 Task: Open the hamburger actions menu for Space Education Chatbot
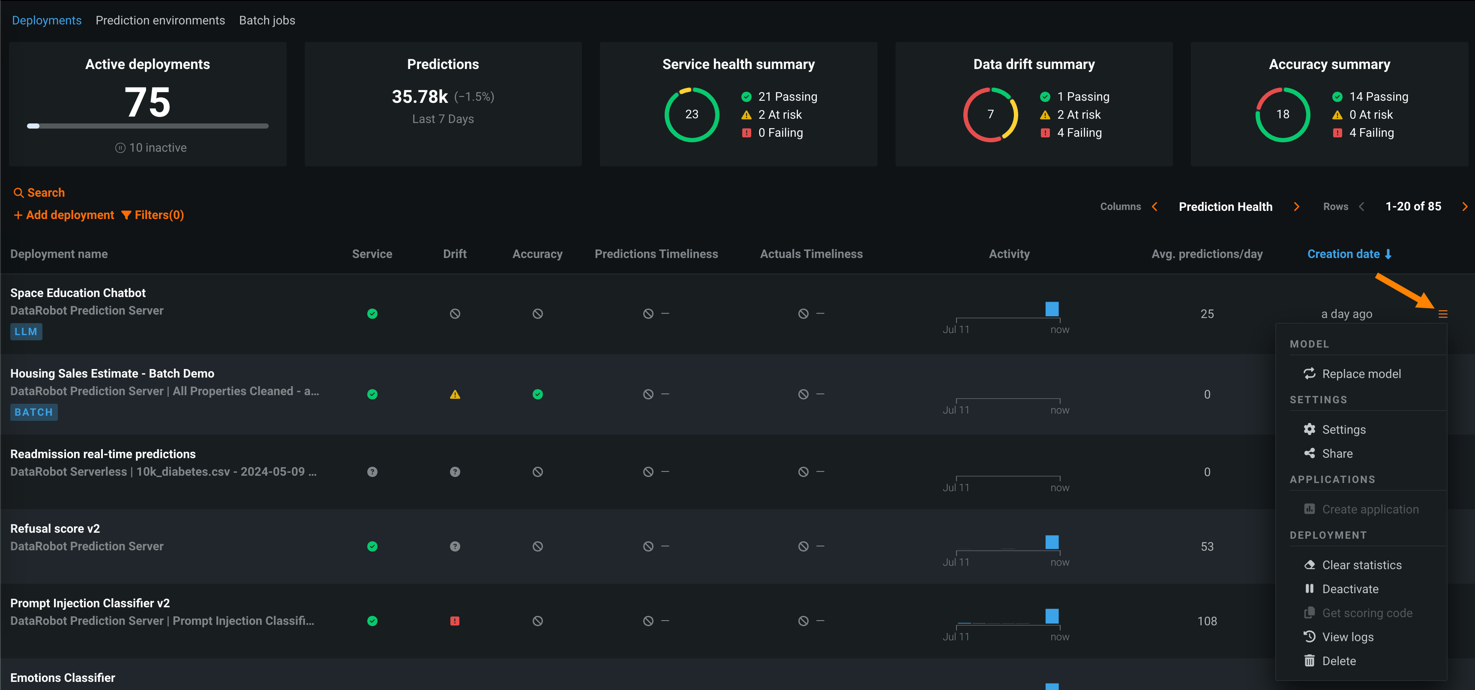click(x=1442, y=314)
